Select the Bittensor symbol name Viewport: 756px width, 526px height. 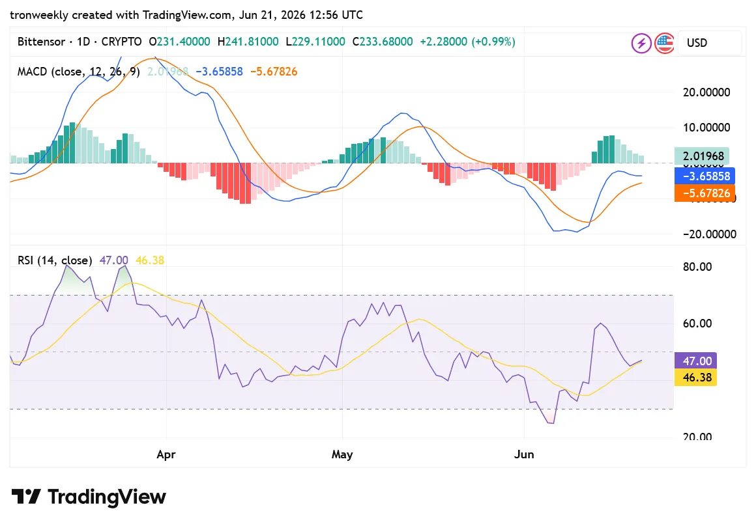point(41,42)
